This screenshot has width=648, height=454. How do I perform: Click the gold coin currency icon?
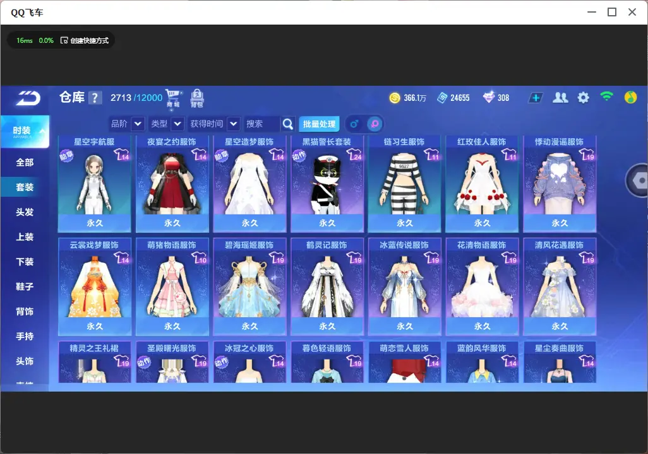click(395, 98)
